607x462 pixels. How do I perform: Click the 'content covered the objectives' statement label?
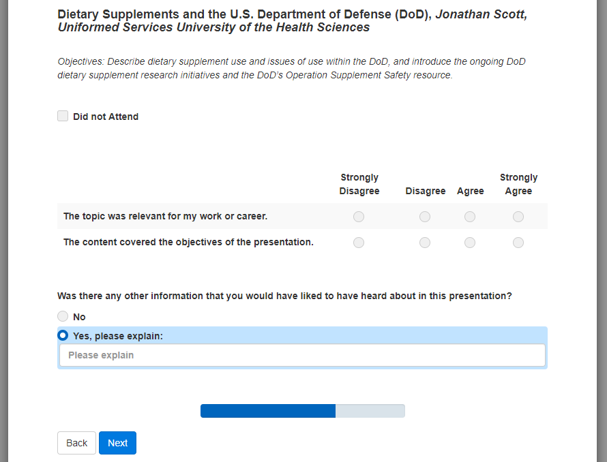click(188, 242)
